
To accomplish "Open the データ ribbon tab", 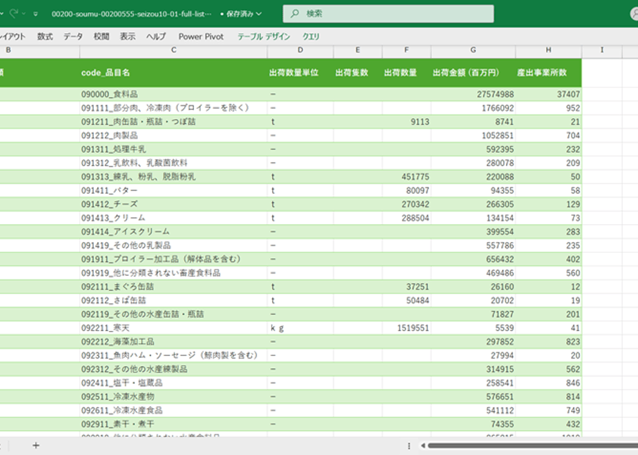I will [73, 37].
